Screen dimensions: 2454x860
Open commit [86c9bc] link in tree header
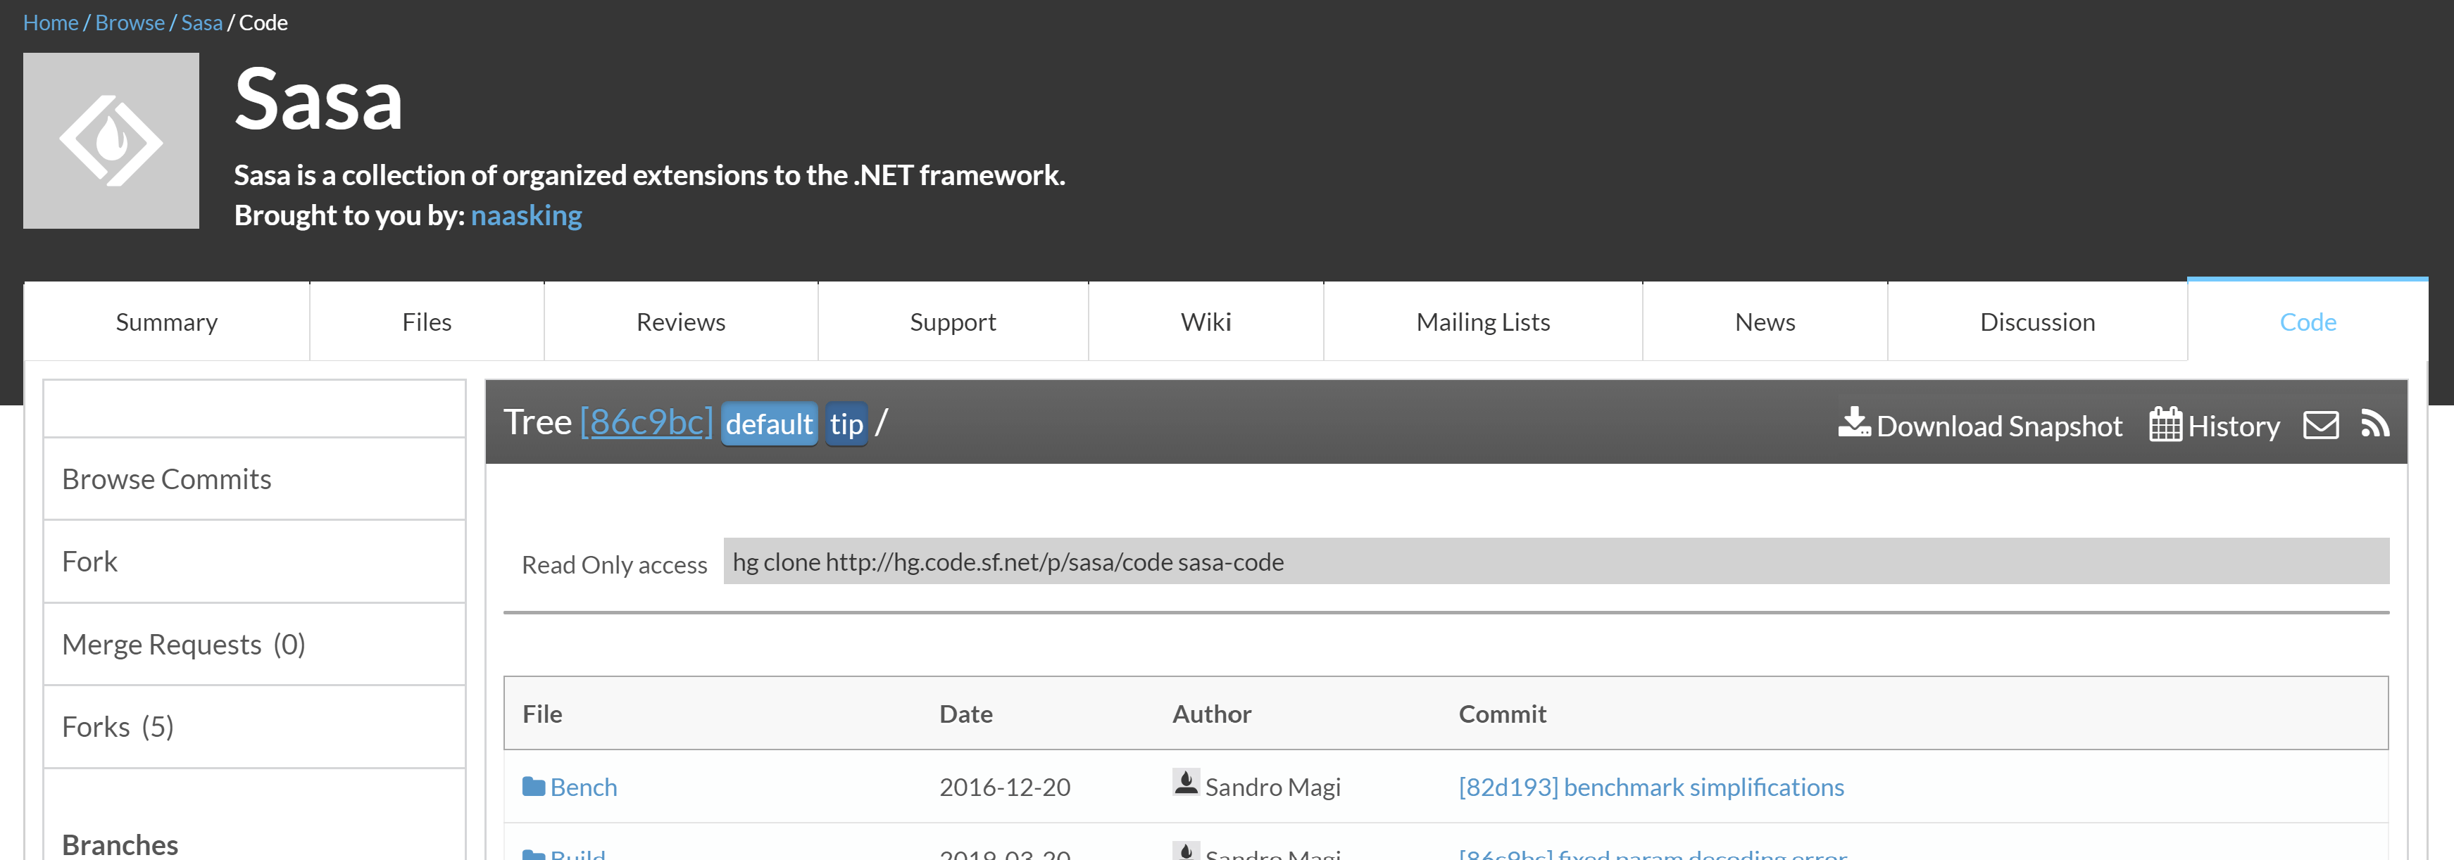646,422
